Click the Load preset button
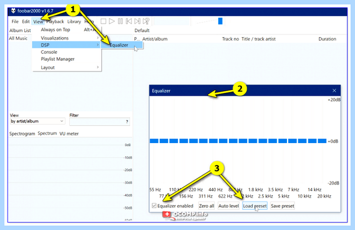This screenshot has width=355, height=230. pos(254,206)
